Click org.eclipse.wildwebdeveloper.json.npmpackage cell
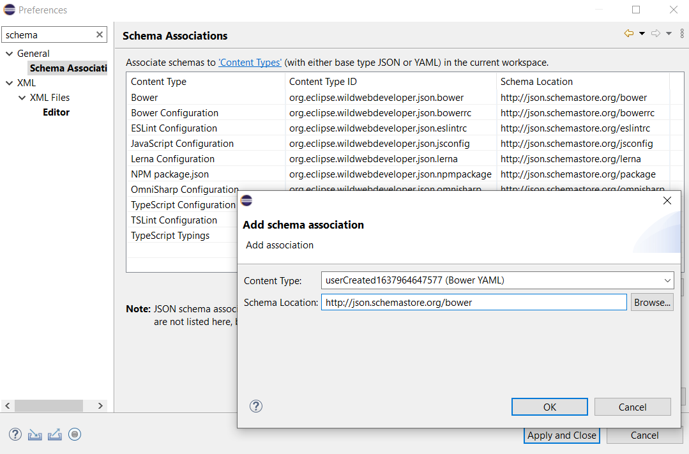Screen dimensions: 689x454 pyautogui.click(x=390, y=174)
